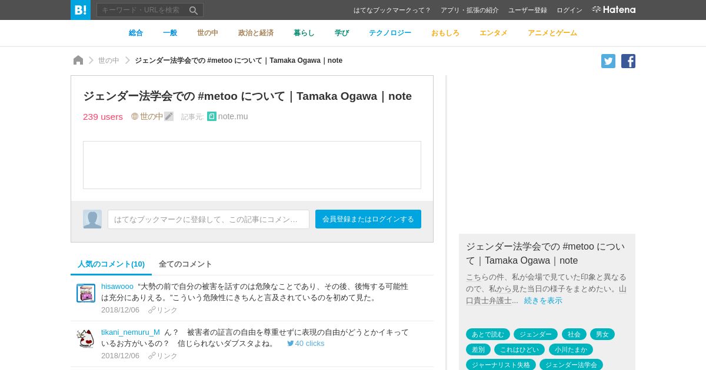The width and height of the screenshot is (706, 370).
Task: Open the permalink リンク of hisawooo's comment
Action: click(163, 310)
